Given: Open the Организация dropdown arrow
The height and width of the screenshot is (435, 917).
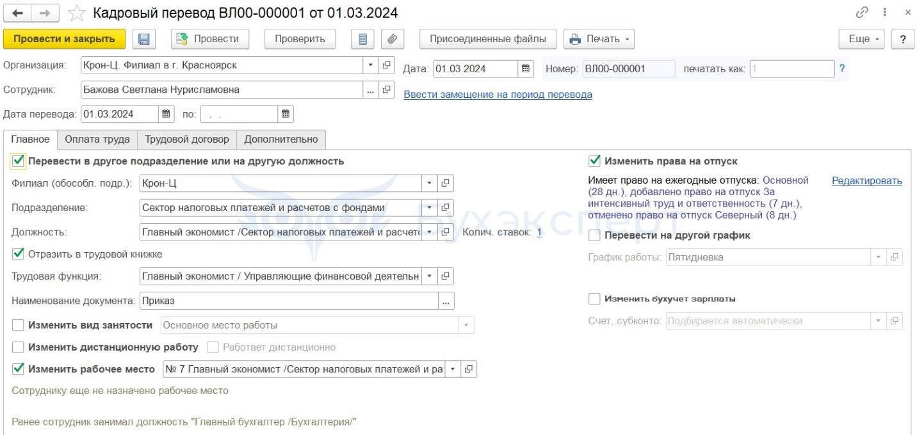Looking at the screenshot, I should click(371, 65).
